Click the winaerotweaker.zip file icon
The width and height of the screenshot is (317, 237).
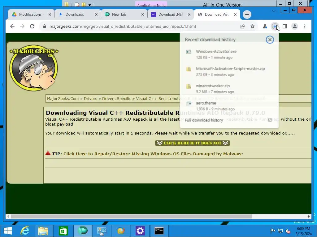pos(189,86)
